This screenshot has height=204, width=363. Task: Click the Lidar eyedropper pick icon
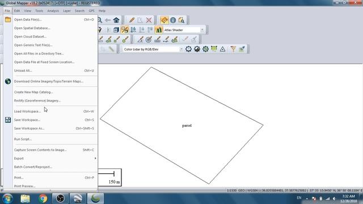click(242, 49)
